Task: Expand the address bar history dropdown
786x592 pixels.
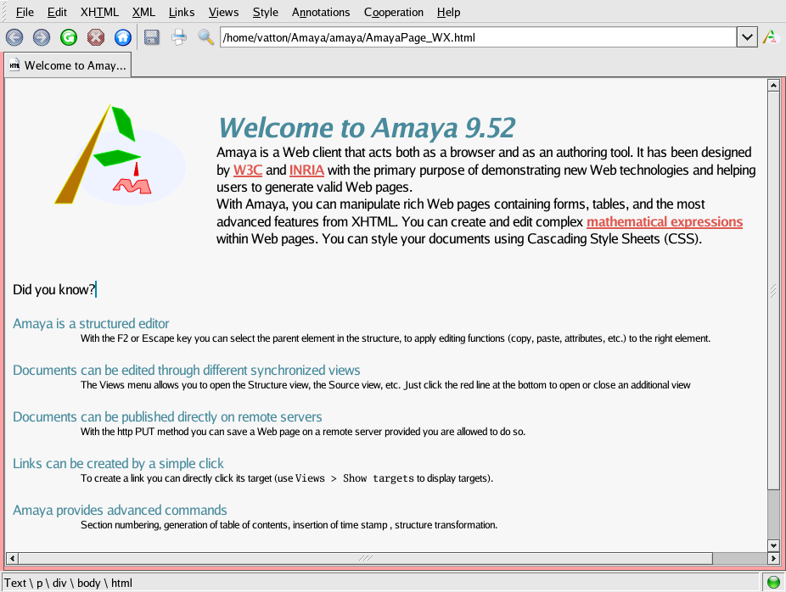Action: pos(747,37)
